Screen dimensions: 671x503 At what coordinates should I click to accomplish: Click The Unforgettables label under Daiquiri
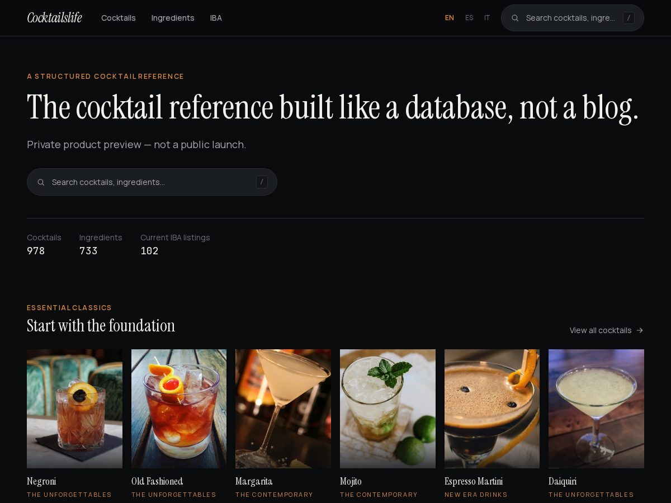[x=591, y=495]
